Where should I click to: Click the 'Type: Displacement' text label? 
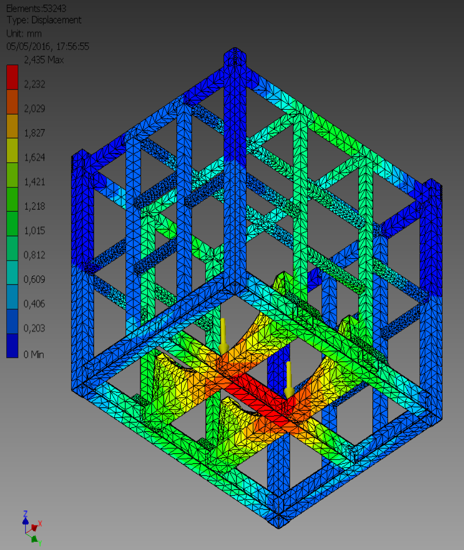tap(44, 20)
